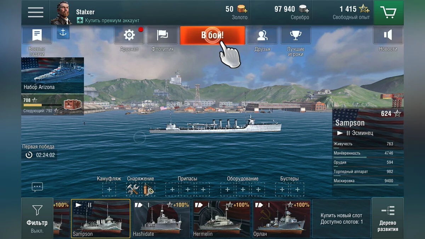Screen dimensions: 425x239
Task: Select the Hashidate ship tab
Action: tap(161, 218)
